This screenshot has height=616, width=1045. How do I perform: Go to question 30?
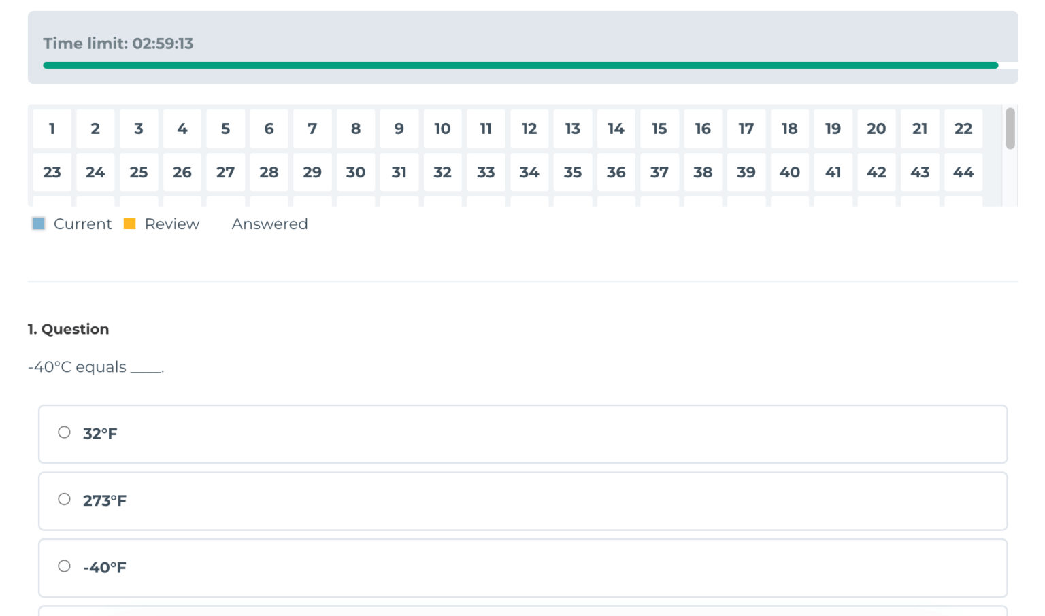coord(355,172)
